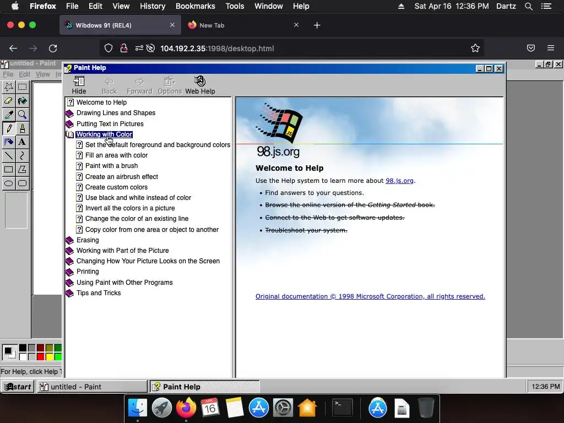Choose the Eraser tool in Paint
Image resolution: width=564 pixels, height=423 pixels.
click(x=9, y=101)
